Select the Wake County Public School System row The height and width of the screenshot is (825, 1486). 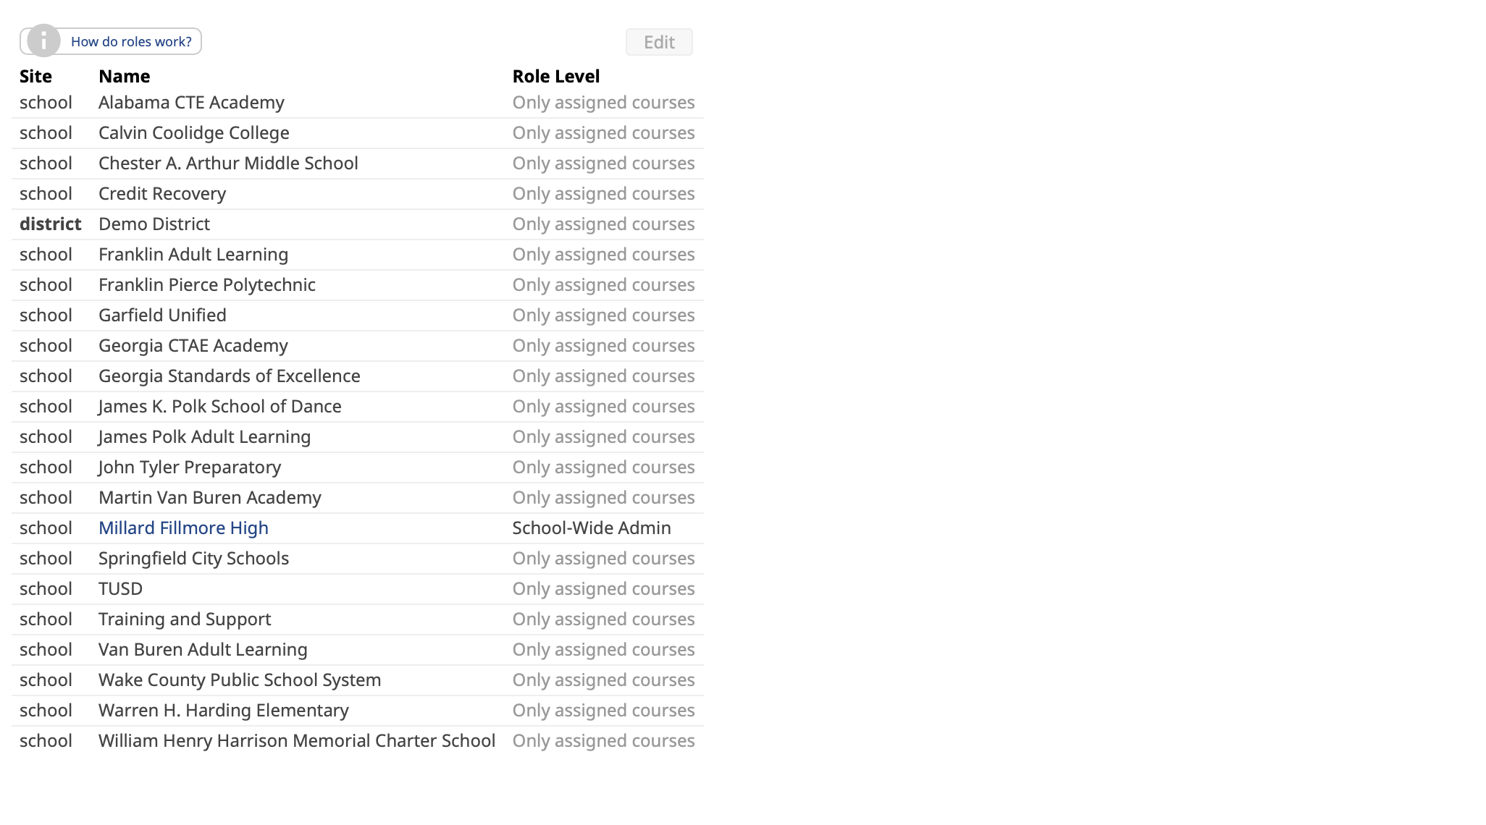click(x=358, y=680)
